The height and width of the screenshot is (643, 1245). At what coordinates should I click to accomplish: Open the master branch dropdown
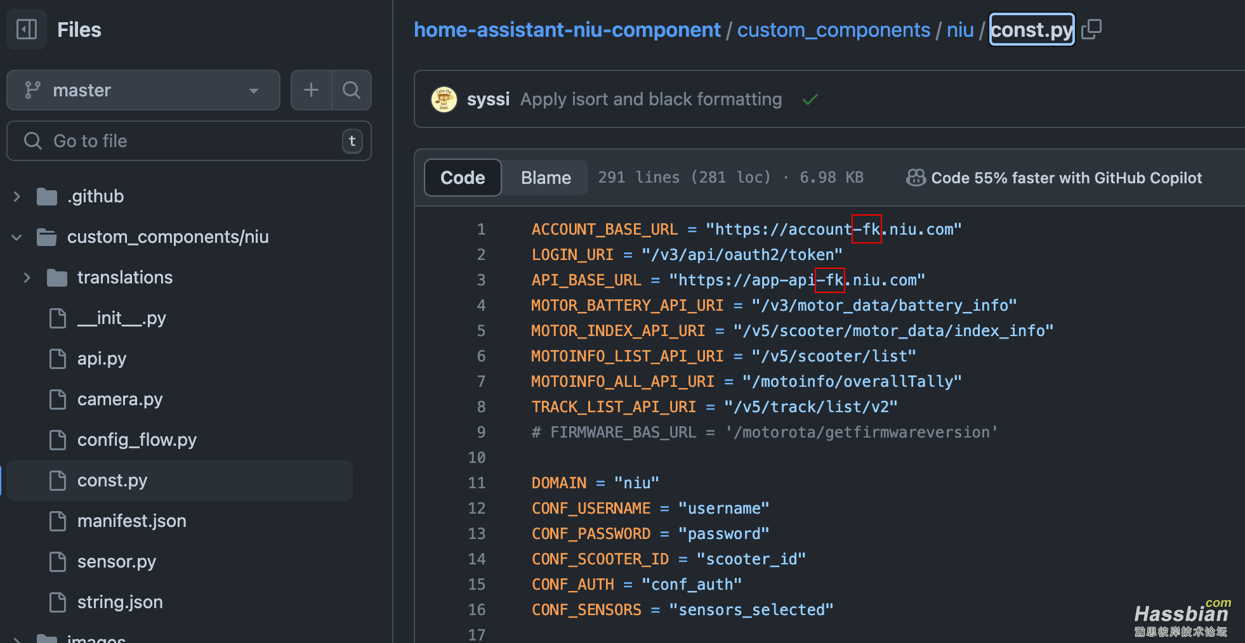pos(143,90)
